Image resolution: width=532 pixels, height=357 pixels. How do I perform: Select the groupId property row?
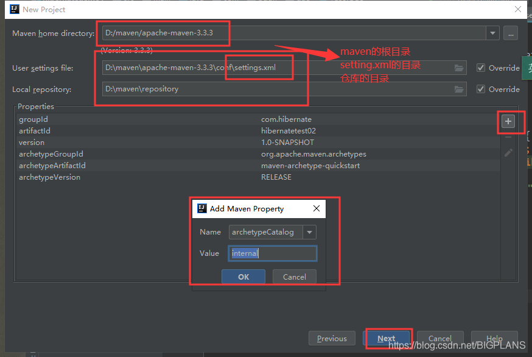pos(258,119)
